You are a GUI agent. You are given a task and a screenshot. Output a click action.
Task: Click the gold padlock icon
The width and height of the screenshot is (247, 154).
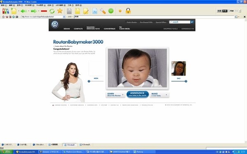[128, 11]
